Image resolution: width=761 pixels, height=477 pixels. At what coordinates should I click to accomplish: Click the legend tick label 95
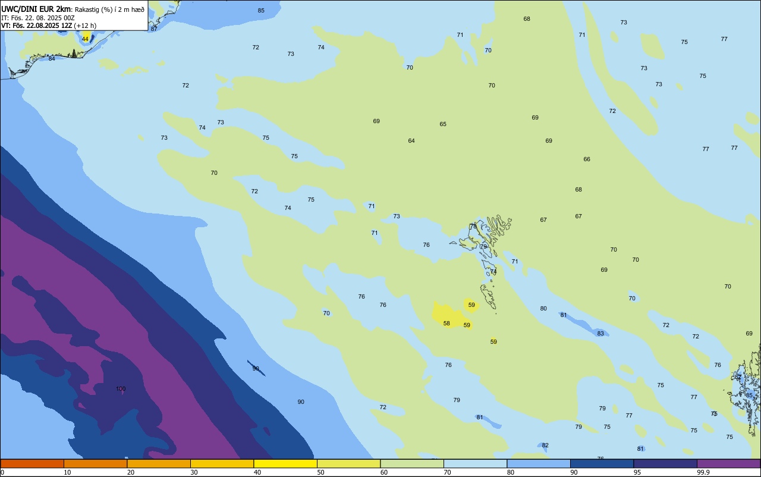[x=637, y=472]
